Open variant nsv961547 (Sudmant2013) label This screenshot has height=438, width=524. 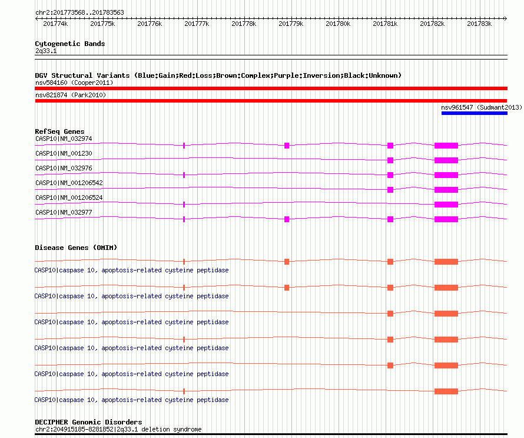(x=482, y=107)
